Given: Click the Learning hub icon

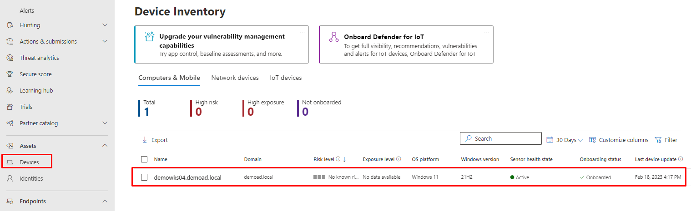Looking at the screenshot, I should coord(10,91).
